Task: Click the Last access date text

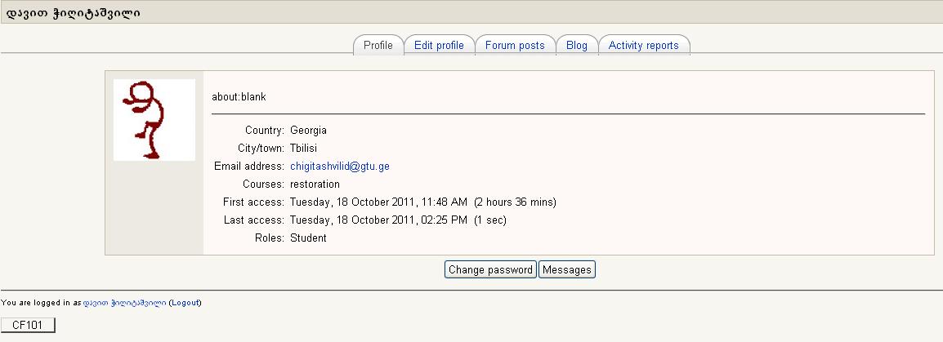Action: pyautogui.click(x=378, y=220)
